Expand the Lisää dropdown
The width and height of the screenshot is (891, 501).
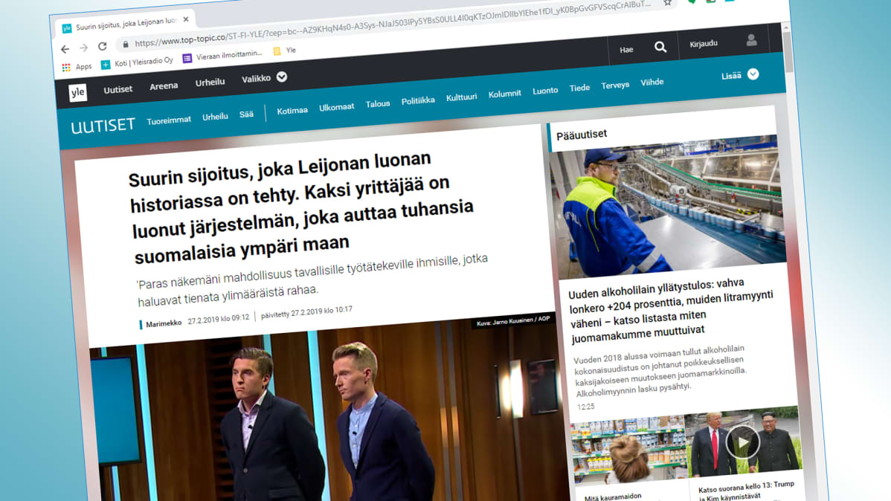coord(740,75)
